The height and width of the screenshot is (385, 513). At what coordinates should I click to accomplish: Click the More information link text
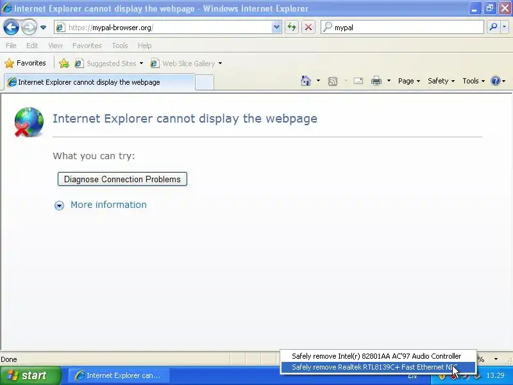pos(108,205)
